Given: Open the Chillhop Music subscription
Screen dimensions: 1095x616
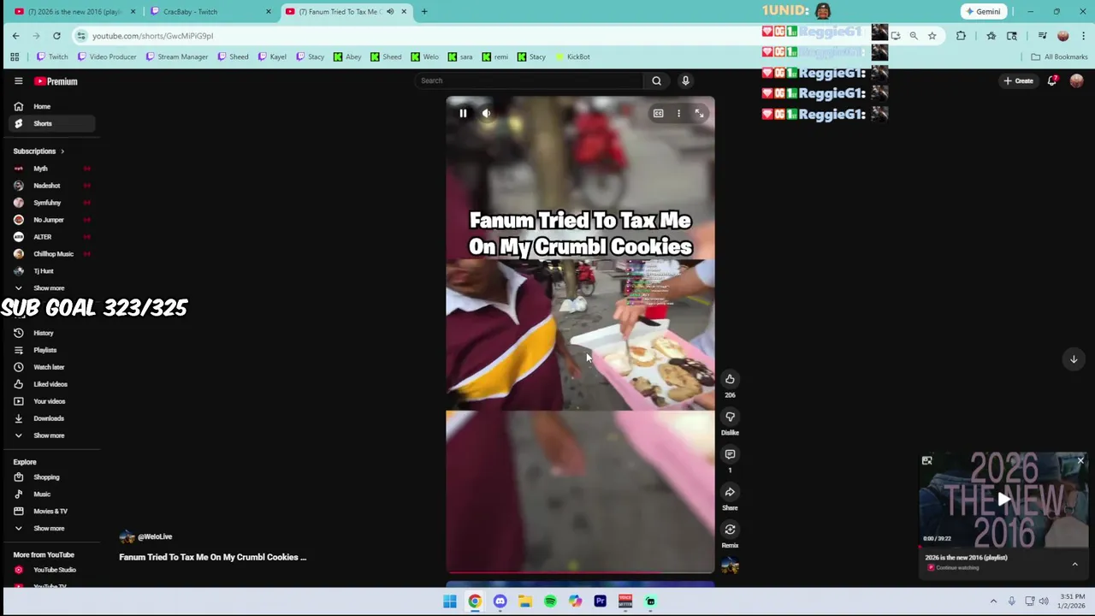Looking at the screenshot, I should (x=51, y=254).
